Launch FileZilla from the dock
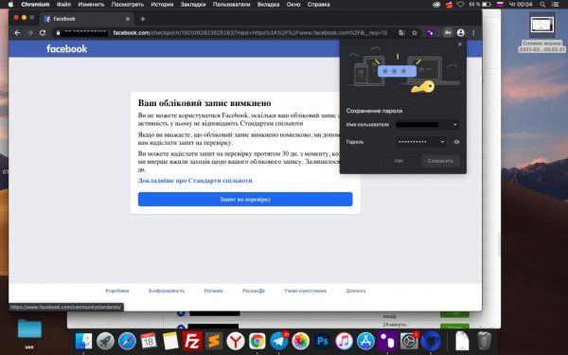568x355 pixels. [x=191, y=341]
